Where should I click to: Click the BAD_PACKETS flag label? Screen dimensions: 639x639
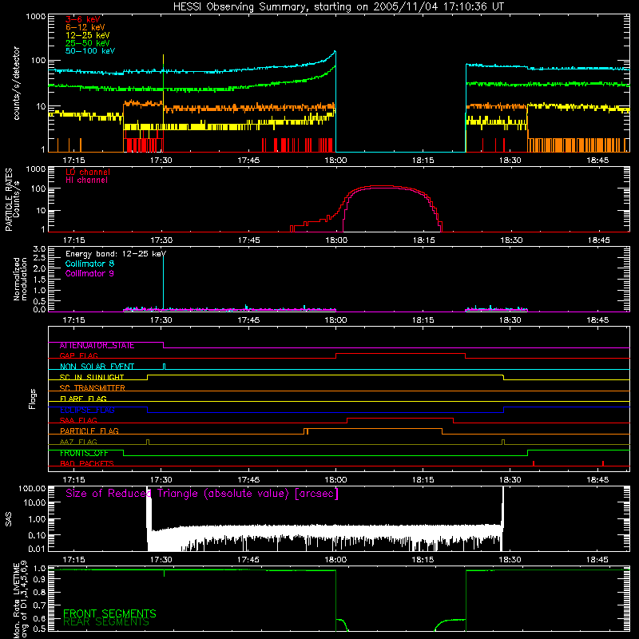coord(87,464)
